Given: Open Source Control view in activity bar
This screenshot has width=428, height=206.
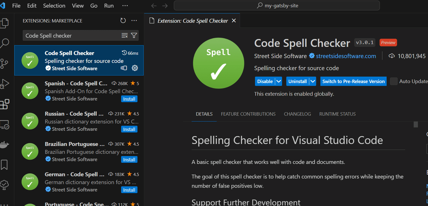Looking at the screenshot, I should (5, 64).
